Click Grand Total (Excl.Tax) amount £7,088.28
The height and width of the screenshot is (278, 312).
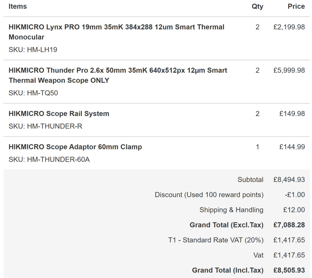coord(289,225)
